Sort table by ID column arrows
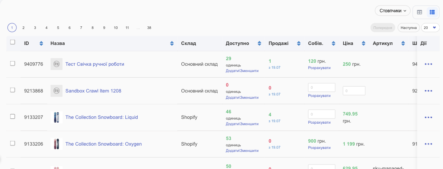The width and height of the screenshot is (443, 169). (x=41, y=43)
